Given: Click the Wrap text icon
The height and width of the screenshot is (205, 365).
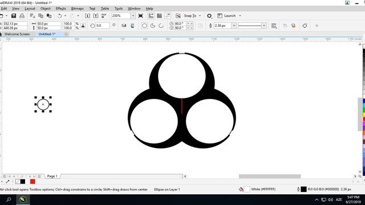Looking at the screenshot, I should pos(274,26).
